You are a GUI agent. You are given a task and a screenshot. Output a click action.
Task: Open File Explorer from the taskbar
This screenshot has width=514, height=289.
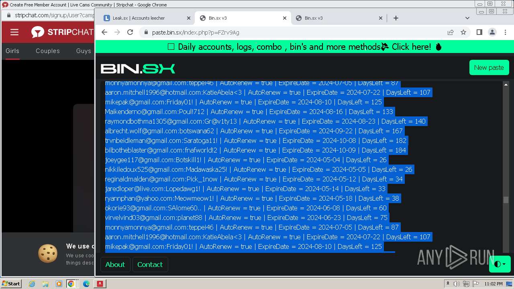pos(45,284)
